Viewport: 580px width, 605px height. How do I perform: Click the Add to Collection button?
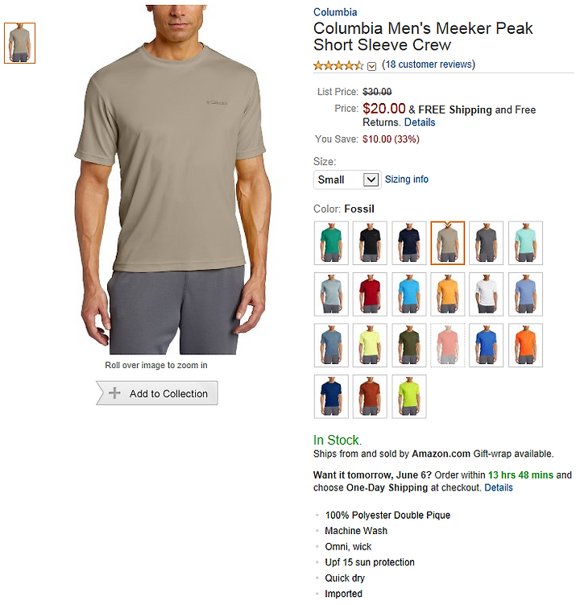(x=157, y=393)
